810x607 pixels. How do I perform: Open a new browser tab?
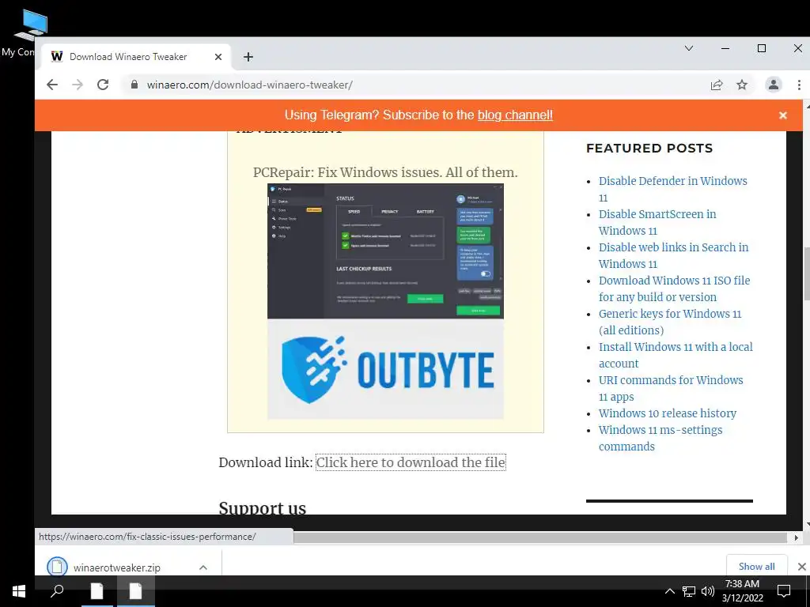(x=248, y=57)
